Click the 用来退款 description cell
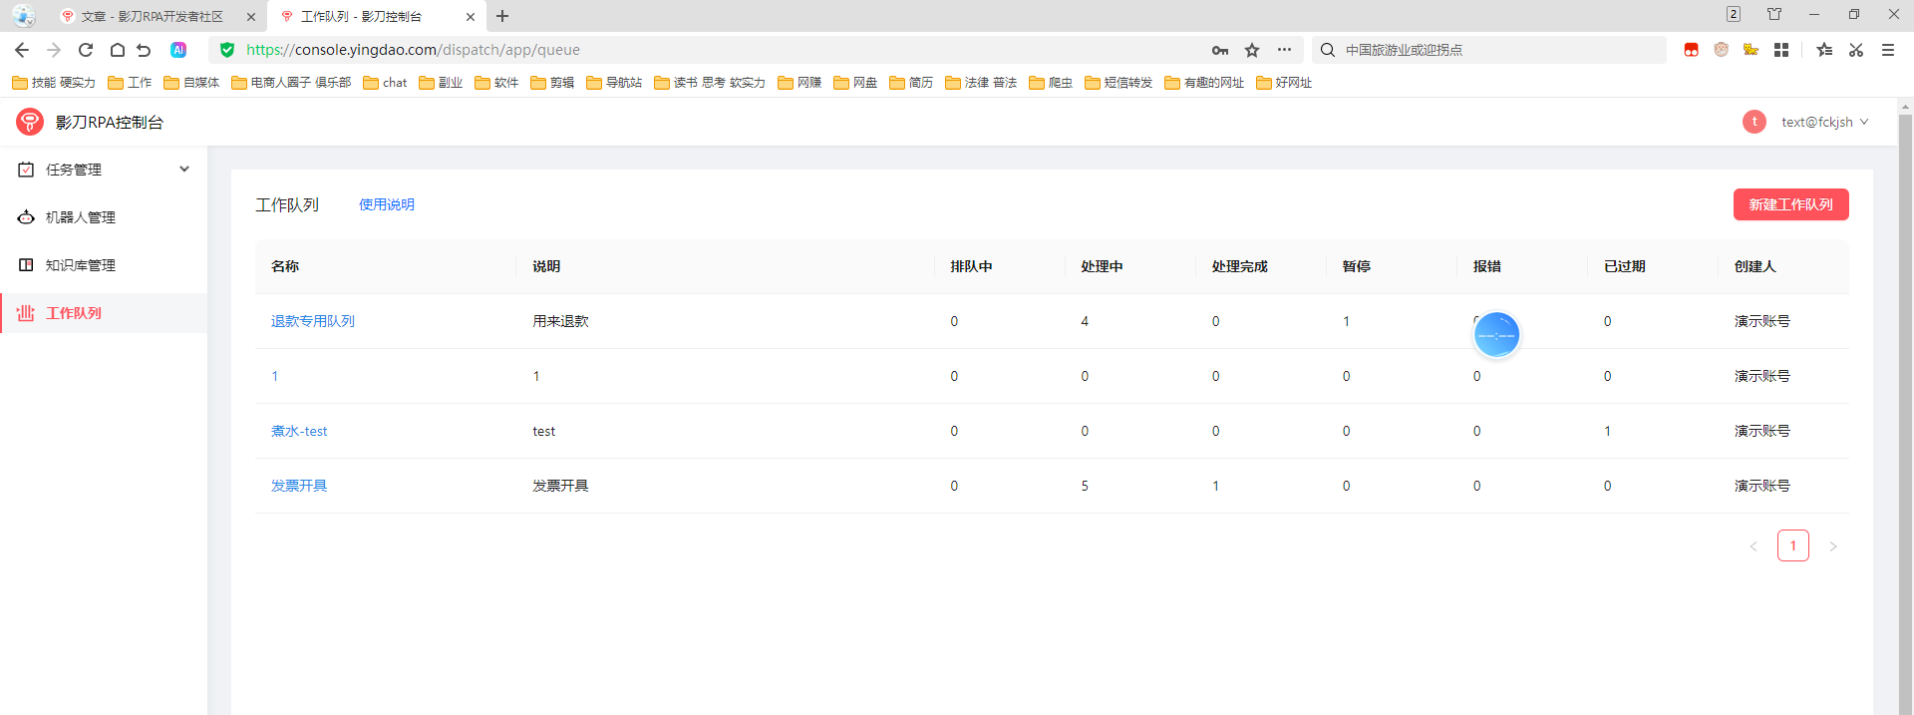 click(x=560, y=321)
